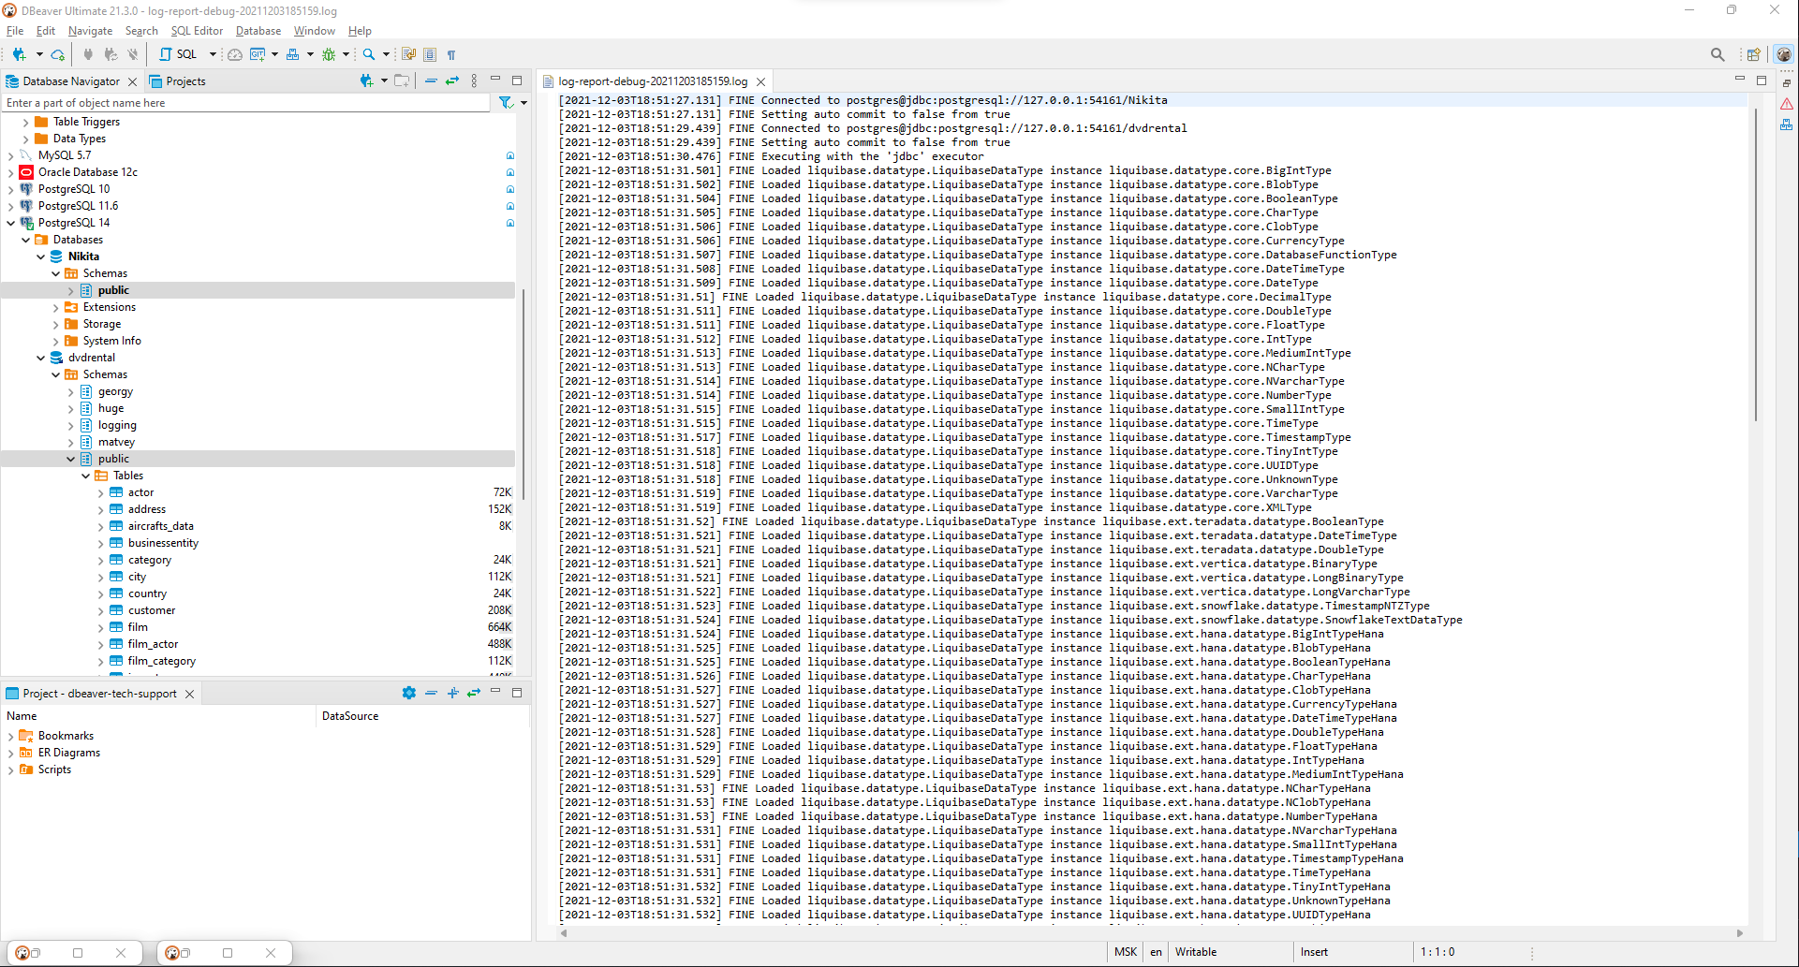This screenshot has height=967, width=1799.
Task: Toggle link with editor in Project panel
Action: [x=474, y=693]
